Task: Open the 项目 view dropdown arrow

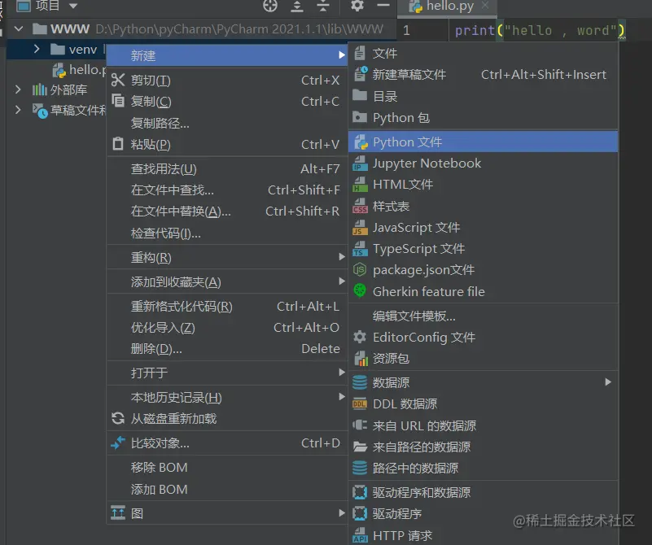Action: tap(73, 6)
